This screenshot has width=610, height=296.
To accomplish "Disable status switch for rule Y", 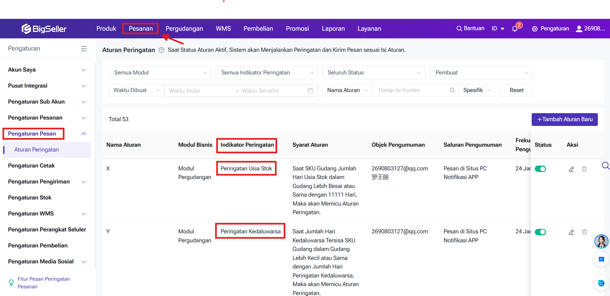I will pos(540,232).
